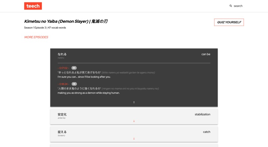Screen dimensions: 268x147
Task: Click 'Season 1 Episode 3 | 47 vocab words'
Action: pyautogui.click(x=45, y=28)
